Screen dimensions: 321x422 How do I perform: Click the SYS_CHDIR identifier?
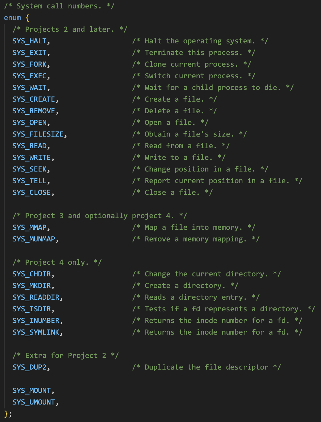32,274
